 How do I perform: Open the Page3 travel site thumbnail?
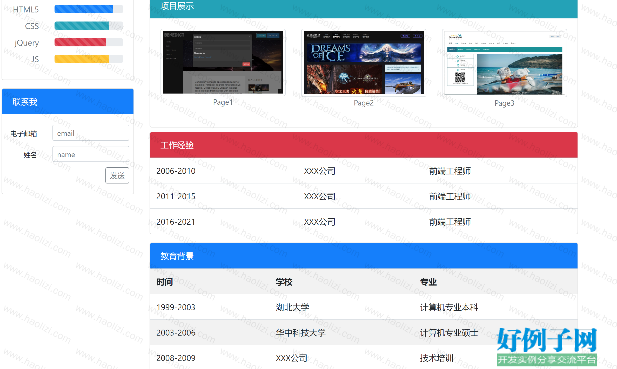tap(505, 63)
